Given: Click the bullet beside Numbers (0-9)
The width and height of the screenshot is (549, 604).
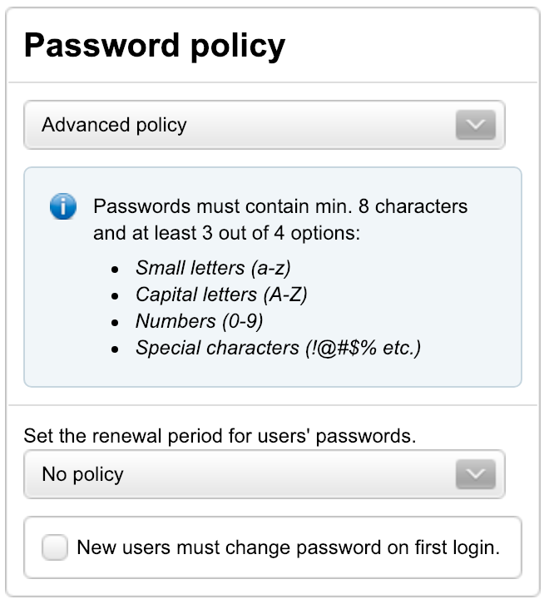Looking at the screenshot, I should coord(116,322).
